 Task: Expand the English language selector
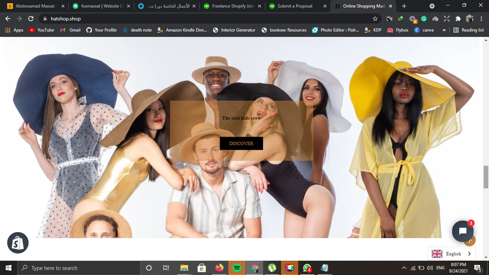click(x=452, y=254)
